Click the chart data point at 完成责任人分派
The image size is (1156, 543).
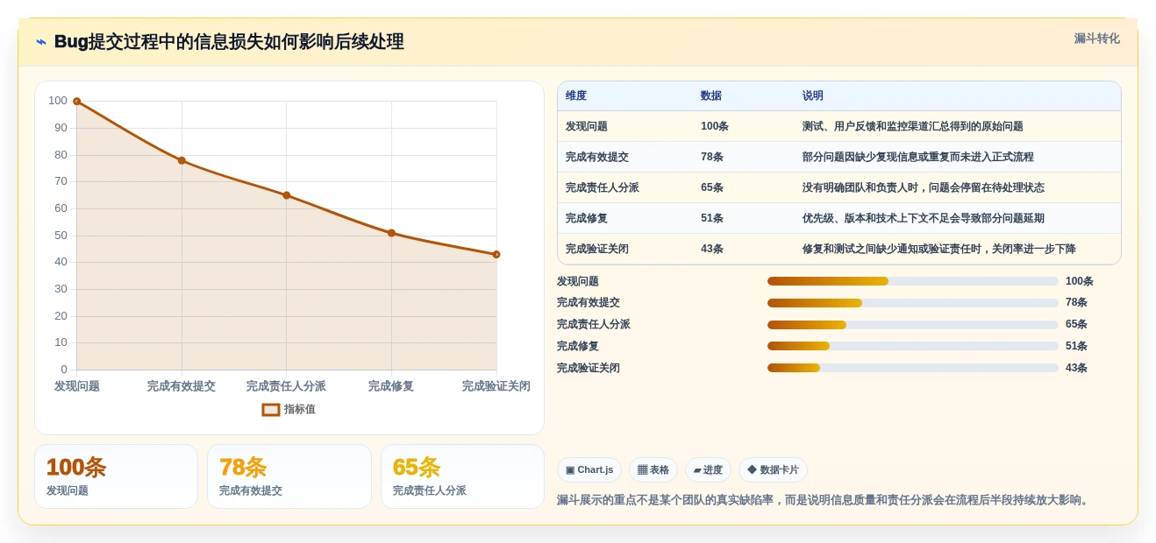point(286,195)
